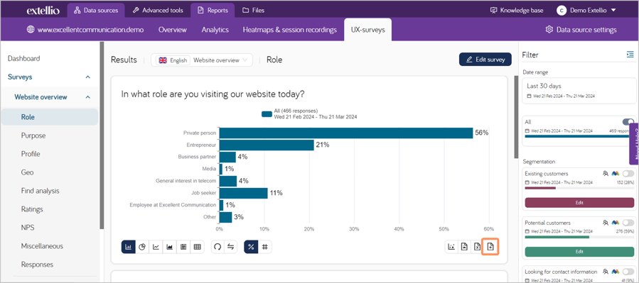
Task: Click the highlighted download file icon
Action: [x=490, y=247]
